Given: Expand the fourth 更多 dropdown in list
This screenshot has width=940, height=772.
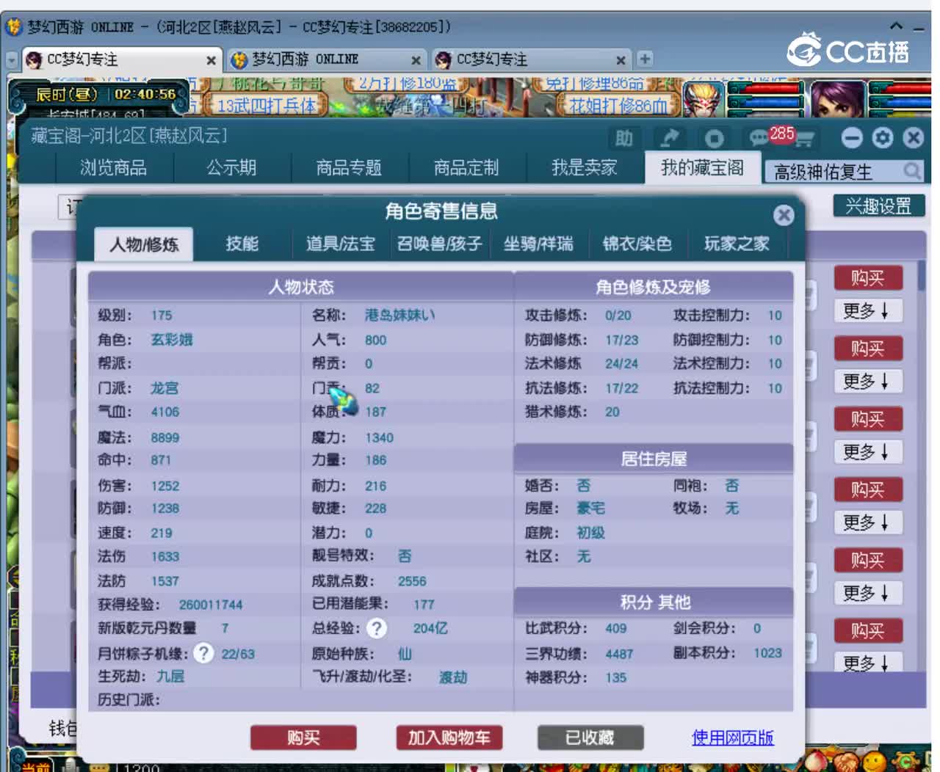Looking at the screenshot, I should (868, 522).
